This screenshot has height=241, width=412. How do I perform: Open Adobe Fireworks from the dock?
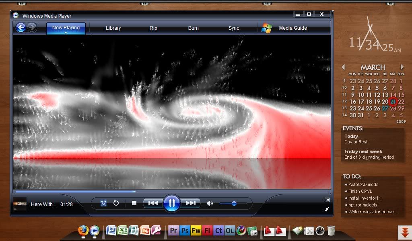pyautogui.click(x=196, y=231)
